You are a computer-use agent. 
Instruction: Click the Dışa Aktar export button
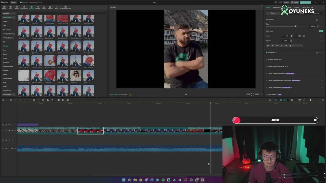[x=305, y=2]
